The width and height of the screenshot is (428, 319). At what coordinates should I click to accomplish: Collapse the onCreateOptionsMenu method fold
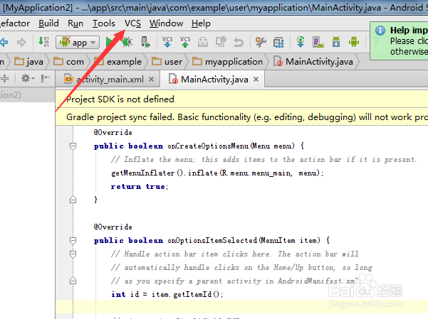73,146
